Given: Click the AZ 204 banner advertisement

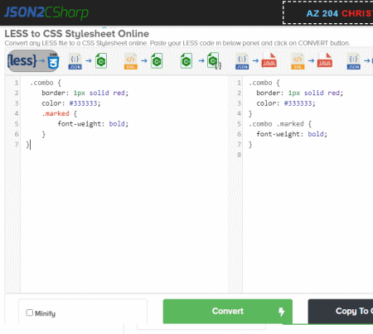Looking at the screenshot, I should click(x=328, y=12).
